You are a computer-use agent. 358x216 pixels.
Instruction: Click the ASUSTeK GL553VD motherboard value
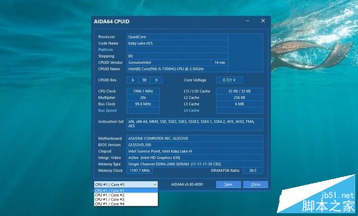(195, 138)
